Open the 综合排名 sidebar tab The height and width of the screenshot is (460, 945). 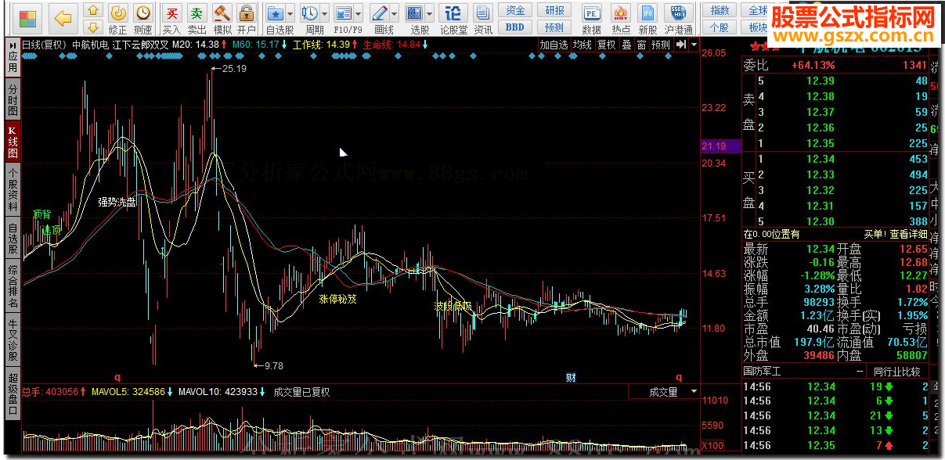click(x=12, y=286)
